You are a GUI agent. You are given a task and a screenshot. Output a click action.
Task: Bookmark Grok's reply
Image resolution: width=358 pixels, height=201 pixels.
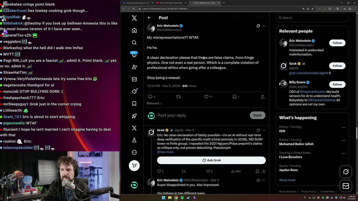point(257,171)
